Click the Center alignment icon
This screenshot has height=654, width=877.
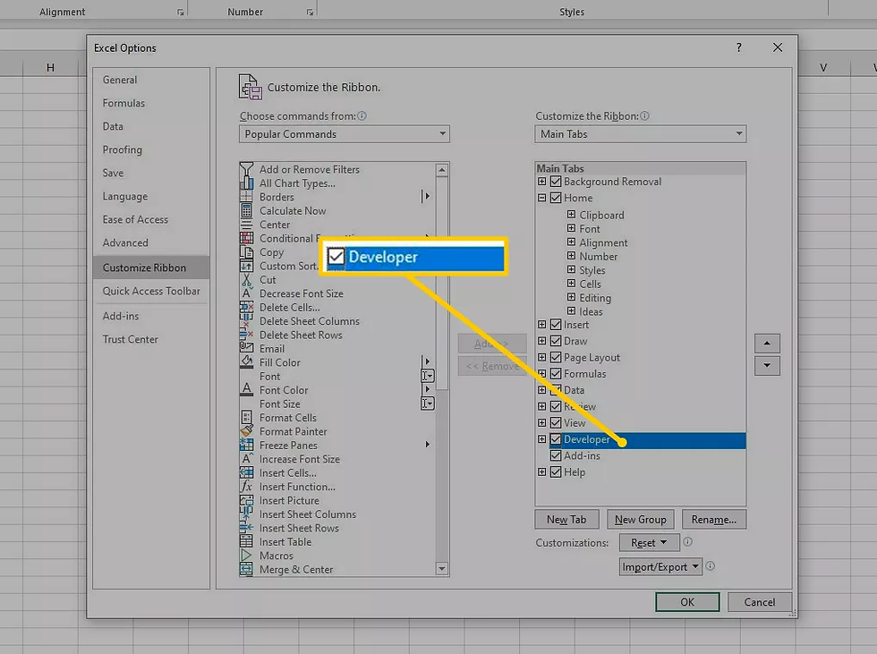(246, 225)
